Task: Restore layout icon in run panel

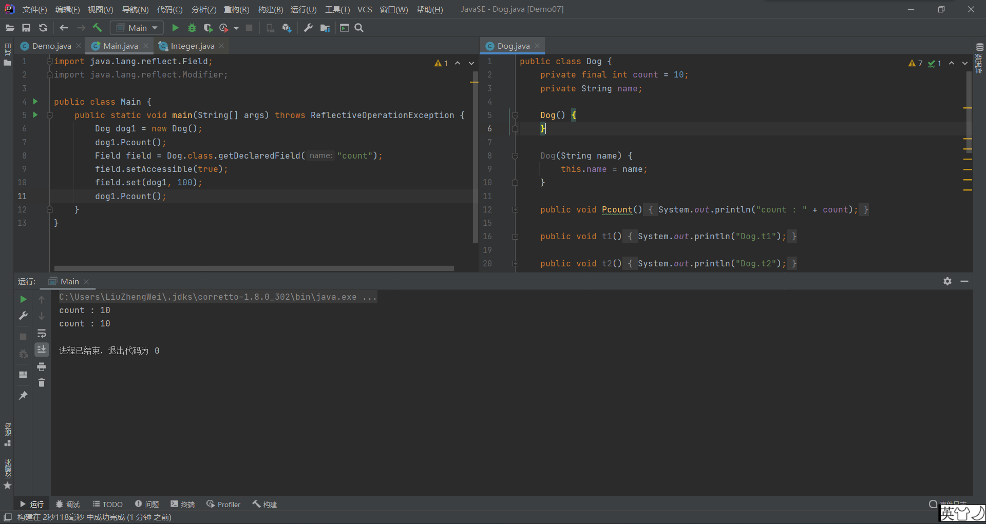Action: (x=23, y=375)
